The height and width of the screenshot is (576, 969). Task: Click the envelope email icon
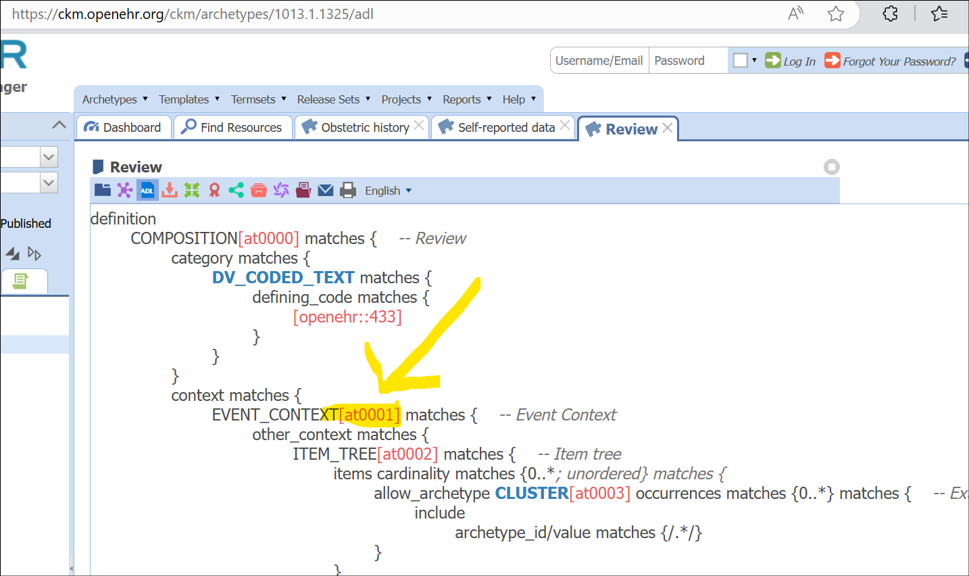(326, 191)
